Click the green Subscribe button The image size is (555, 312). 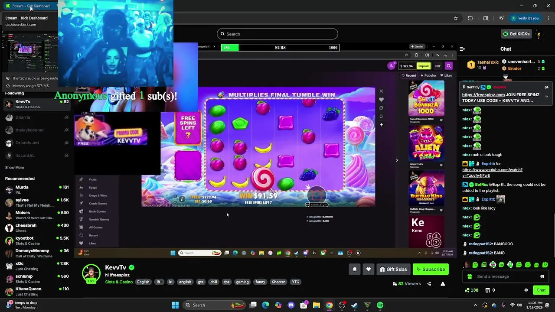pyautogui.click(x=431, y=269)
